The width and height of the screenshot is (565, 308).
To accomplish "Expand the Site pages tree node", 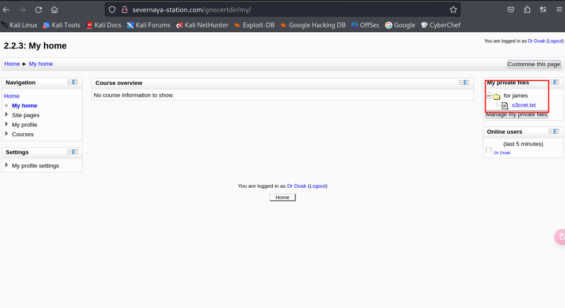I will coord(6,115).
